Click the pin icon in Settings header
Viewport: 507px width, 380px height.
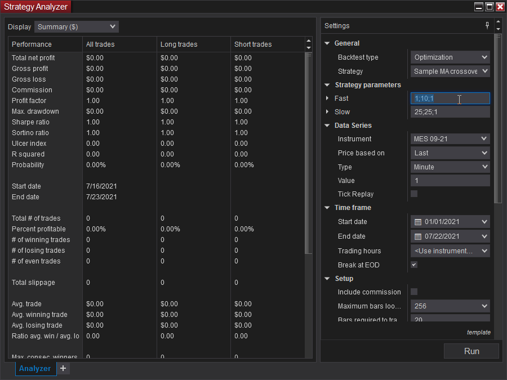click(487, 25)
